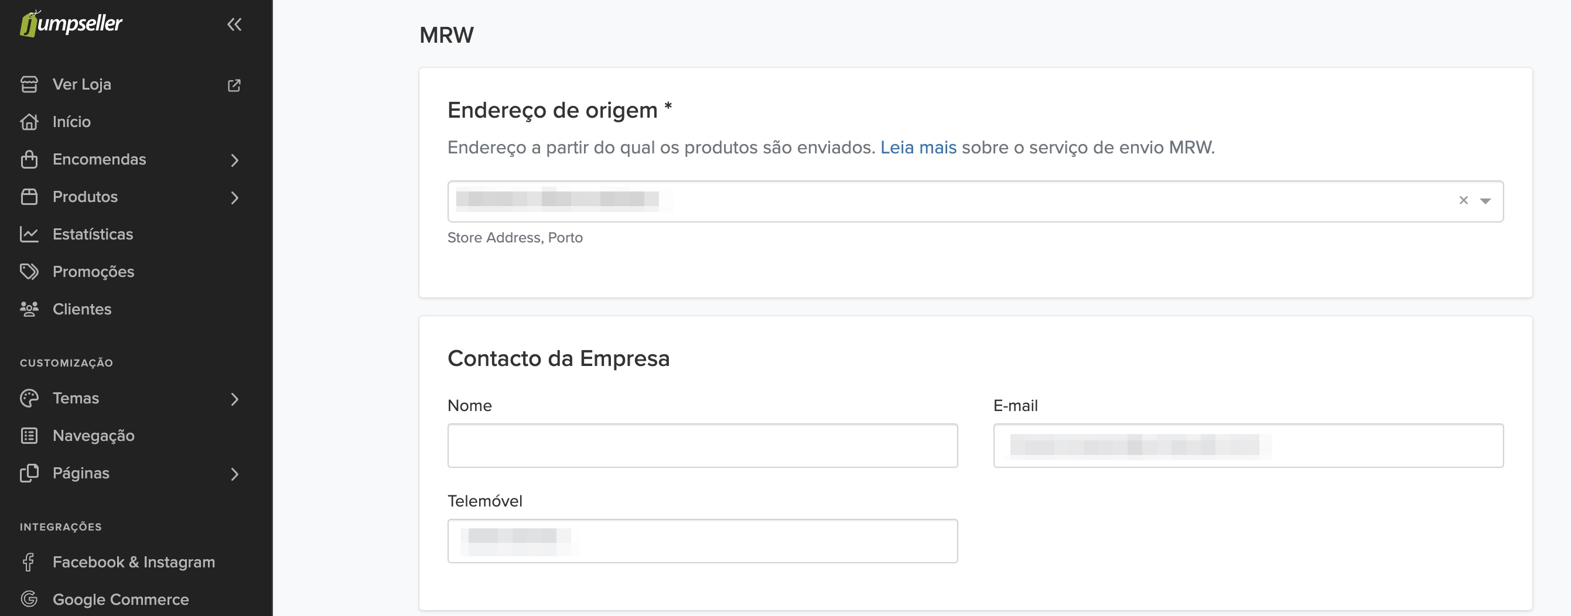
Task: Expand the Encomendas submenu chevron
Action: [x=235, y=160]
